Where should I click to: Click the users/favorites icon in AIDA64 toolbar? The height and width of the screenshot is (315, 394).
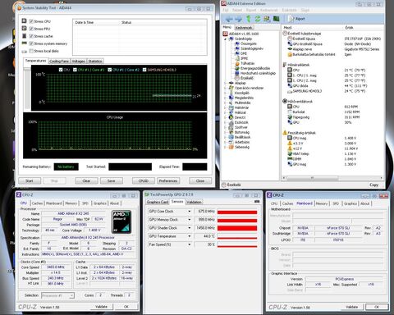(x=267, y=19)
